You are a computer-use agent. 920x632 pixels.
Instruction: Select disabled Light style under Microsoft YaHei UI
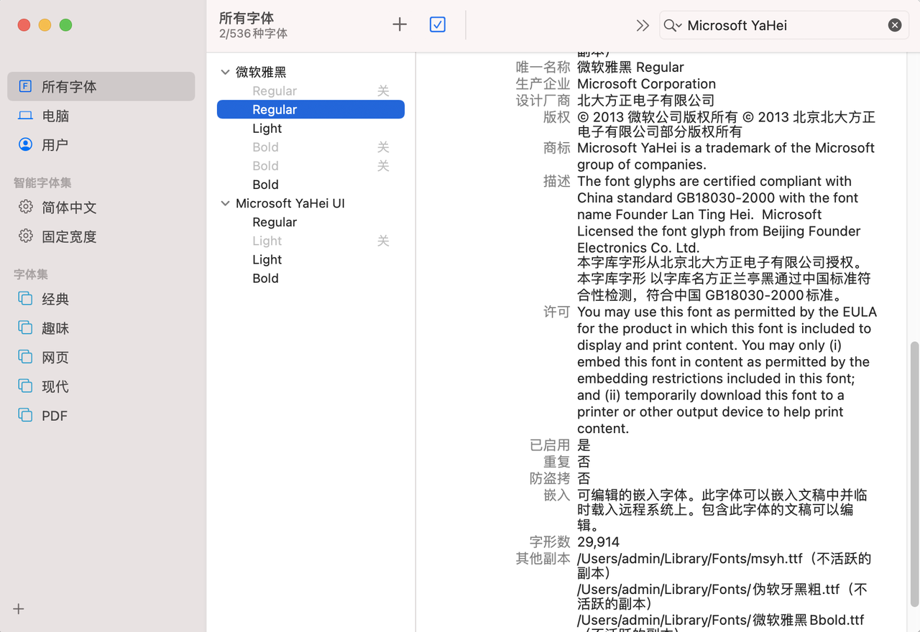tap(267, 241)
